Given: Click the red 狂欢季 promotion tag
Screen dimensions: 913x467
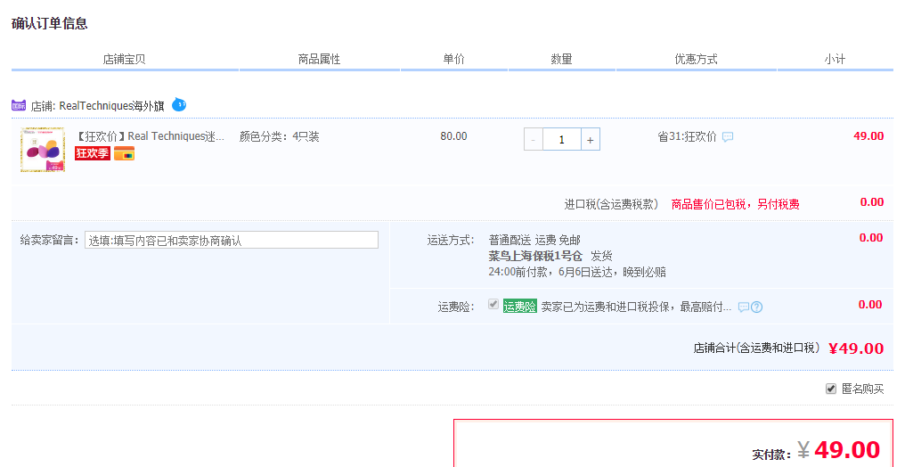Looking at the screenshot, I should (93, 153).
